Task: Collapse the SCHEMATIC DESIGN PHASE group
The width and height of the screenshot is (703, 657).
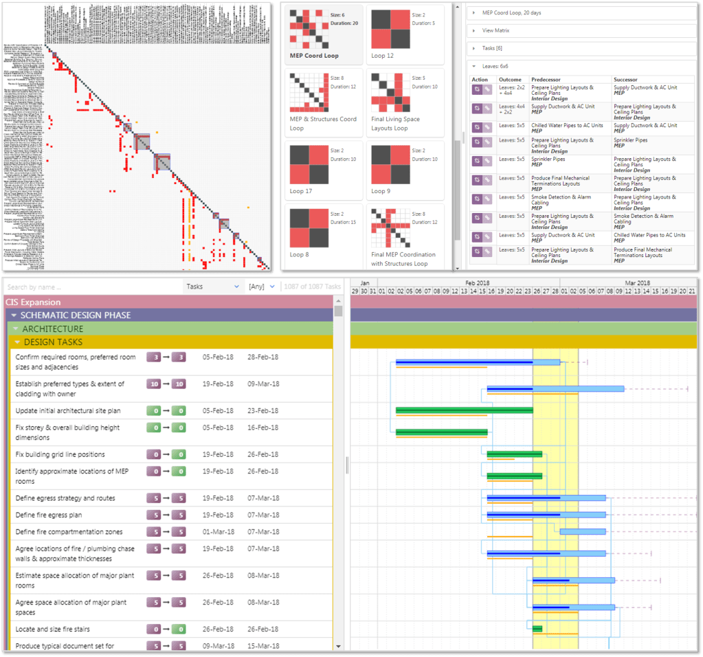Action: pos(13,315)
